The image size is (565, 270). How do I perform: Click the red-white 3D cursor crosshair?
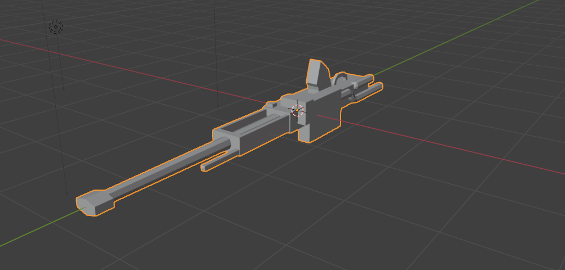297,110
